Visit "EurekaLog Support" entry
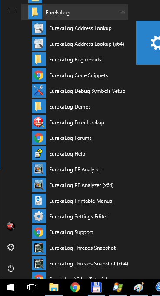 (x=71, y=232)
